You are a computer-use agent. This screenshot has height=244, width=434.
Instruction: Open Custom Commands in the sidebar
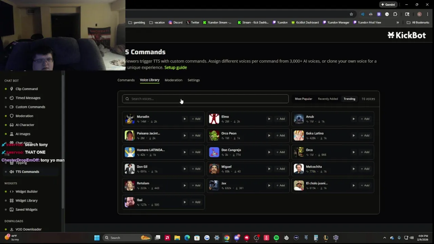point(30,107)
